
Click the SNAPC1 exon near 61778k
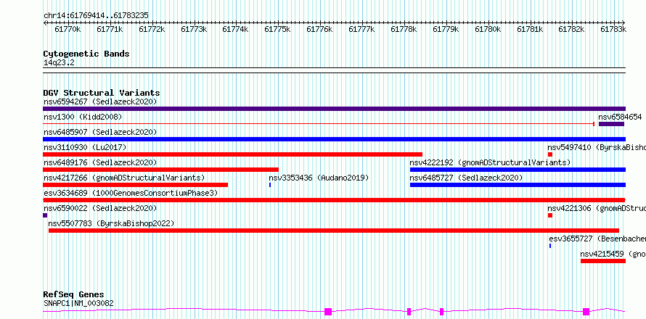click(x=409, y=312)
